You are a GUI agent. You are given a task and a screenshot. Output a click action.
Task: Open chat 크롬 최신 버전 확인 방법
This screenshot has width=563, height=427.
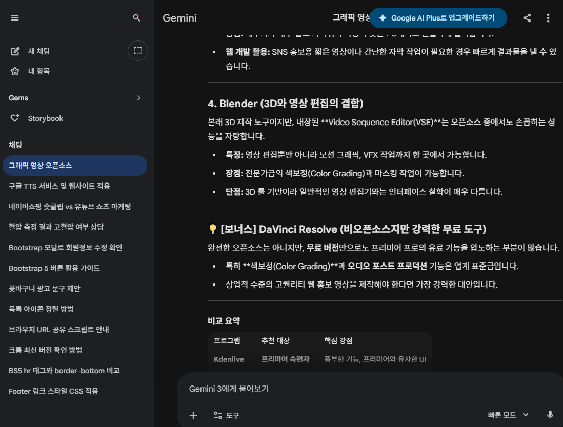(75, 350)
